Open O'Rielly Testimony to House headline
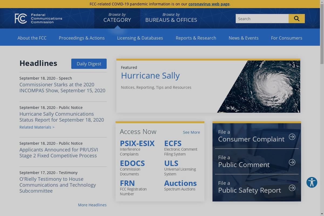Image resolution: width=324 pixels, height=216 pixels. [58, 185]
